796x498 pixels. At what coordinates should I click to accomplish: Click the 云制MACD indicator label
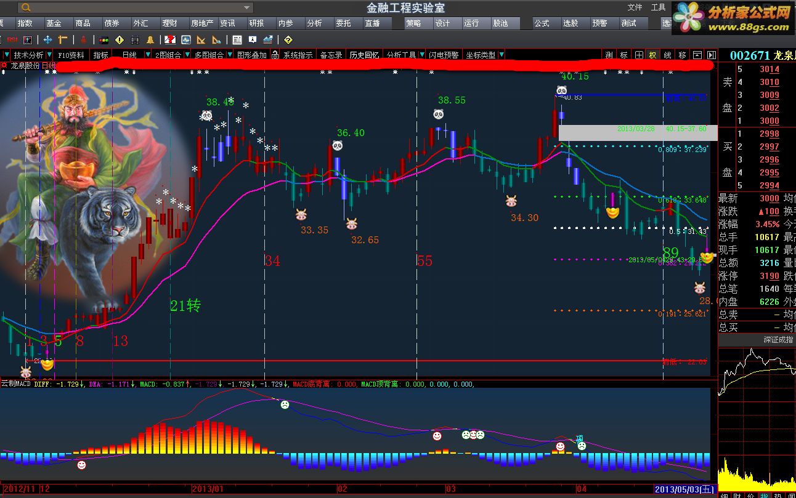(x=15, y=384)
